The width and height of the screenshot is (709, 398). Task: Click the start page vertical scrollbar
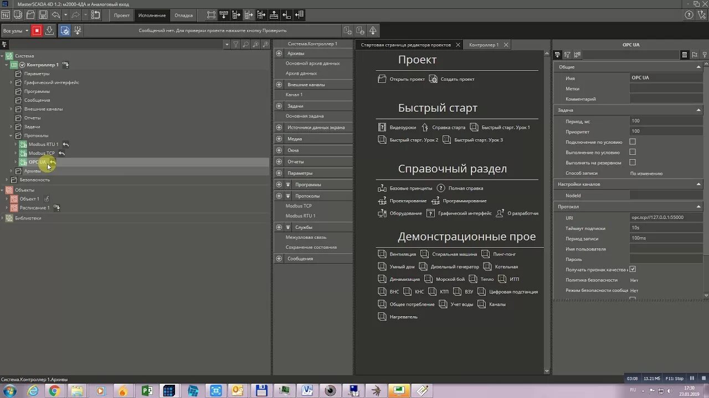547,212
